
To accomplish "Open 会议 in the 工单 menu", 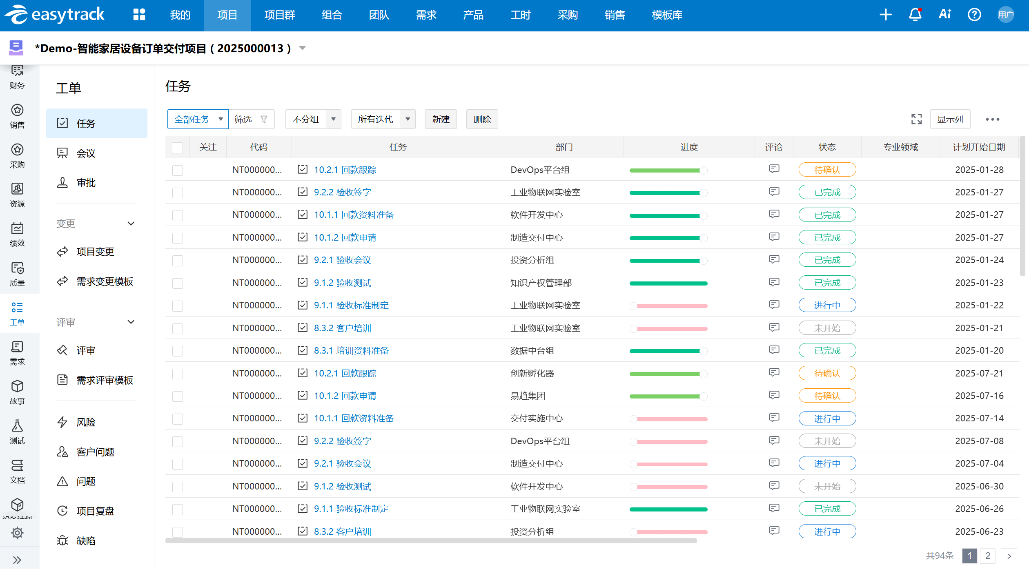I will coord(86,153).
